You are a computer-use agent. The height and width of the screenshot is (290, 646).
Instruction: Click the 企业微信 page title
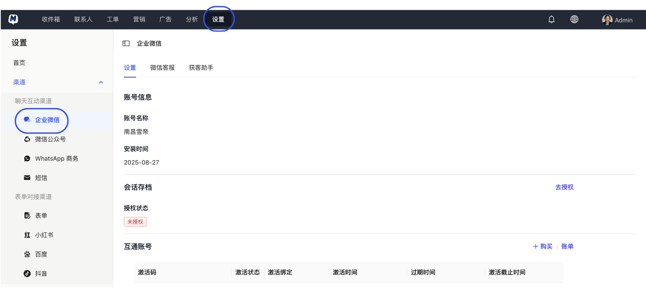tap(149, 43)
